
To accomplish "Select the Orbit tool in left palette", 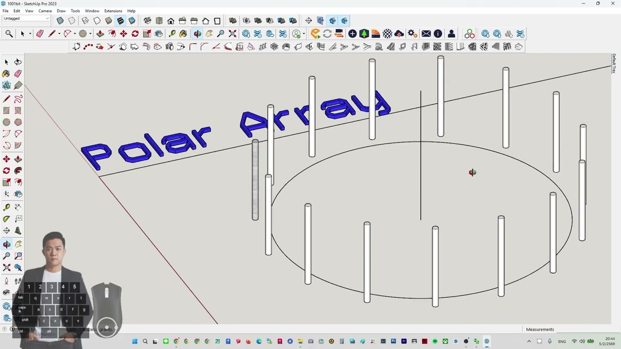I will 6,244.
